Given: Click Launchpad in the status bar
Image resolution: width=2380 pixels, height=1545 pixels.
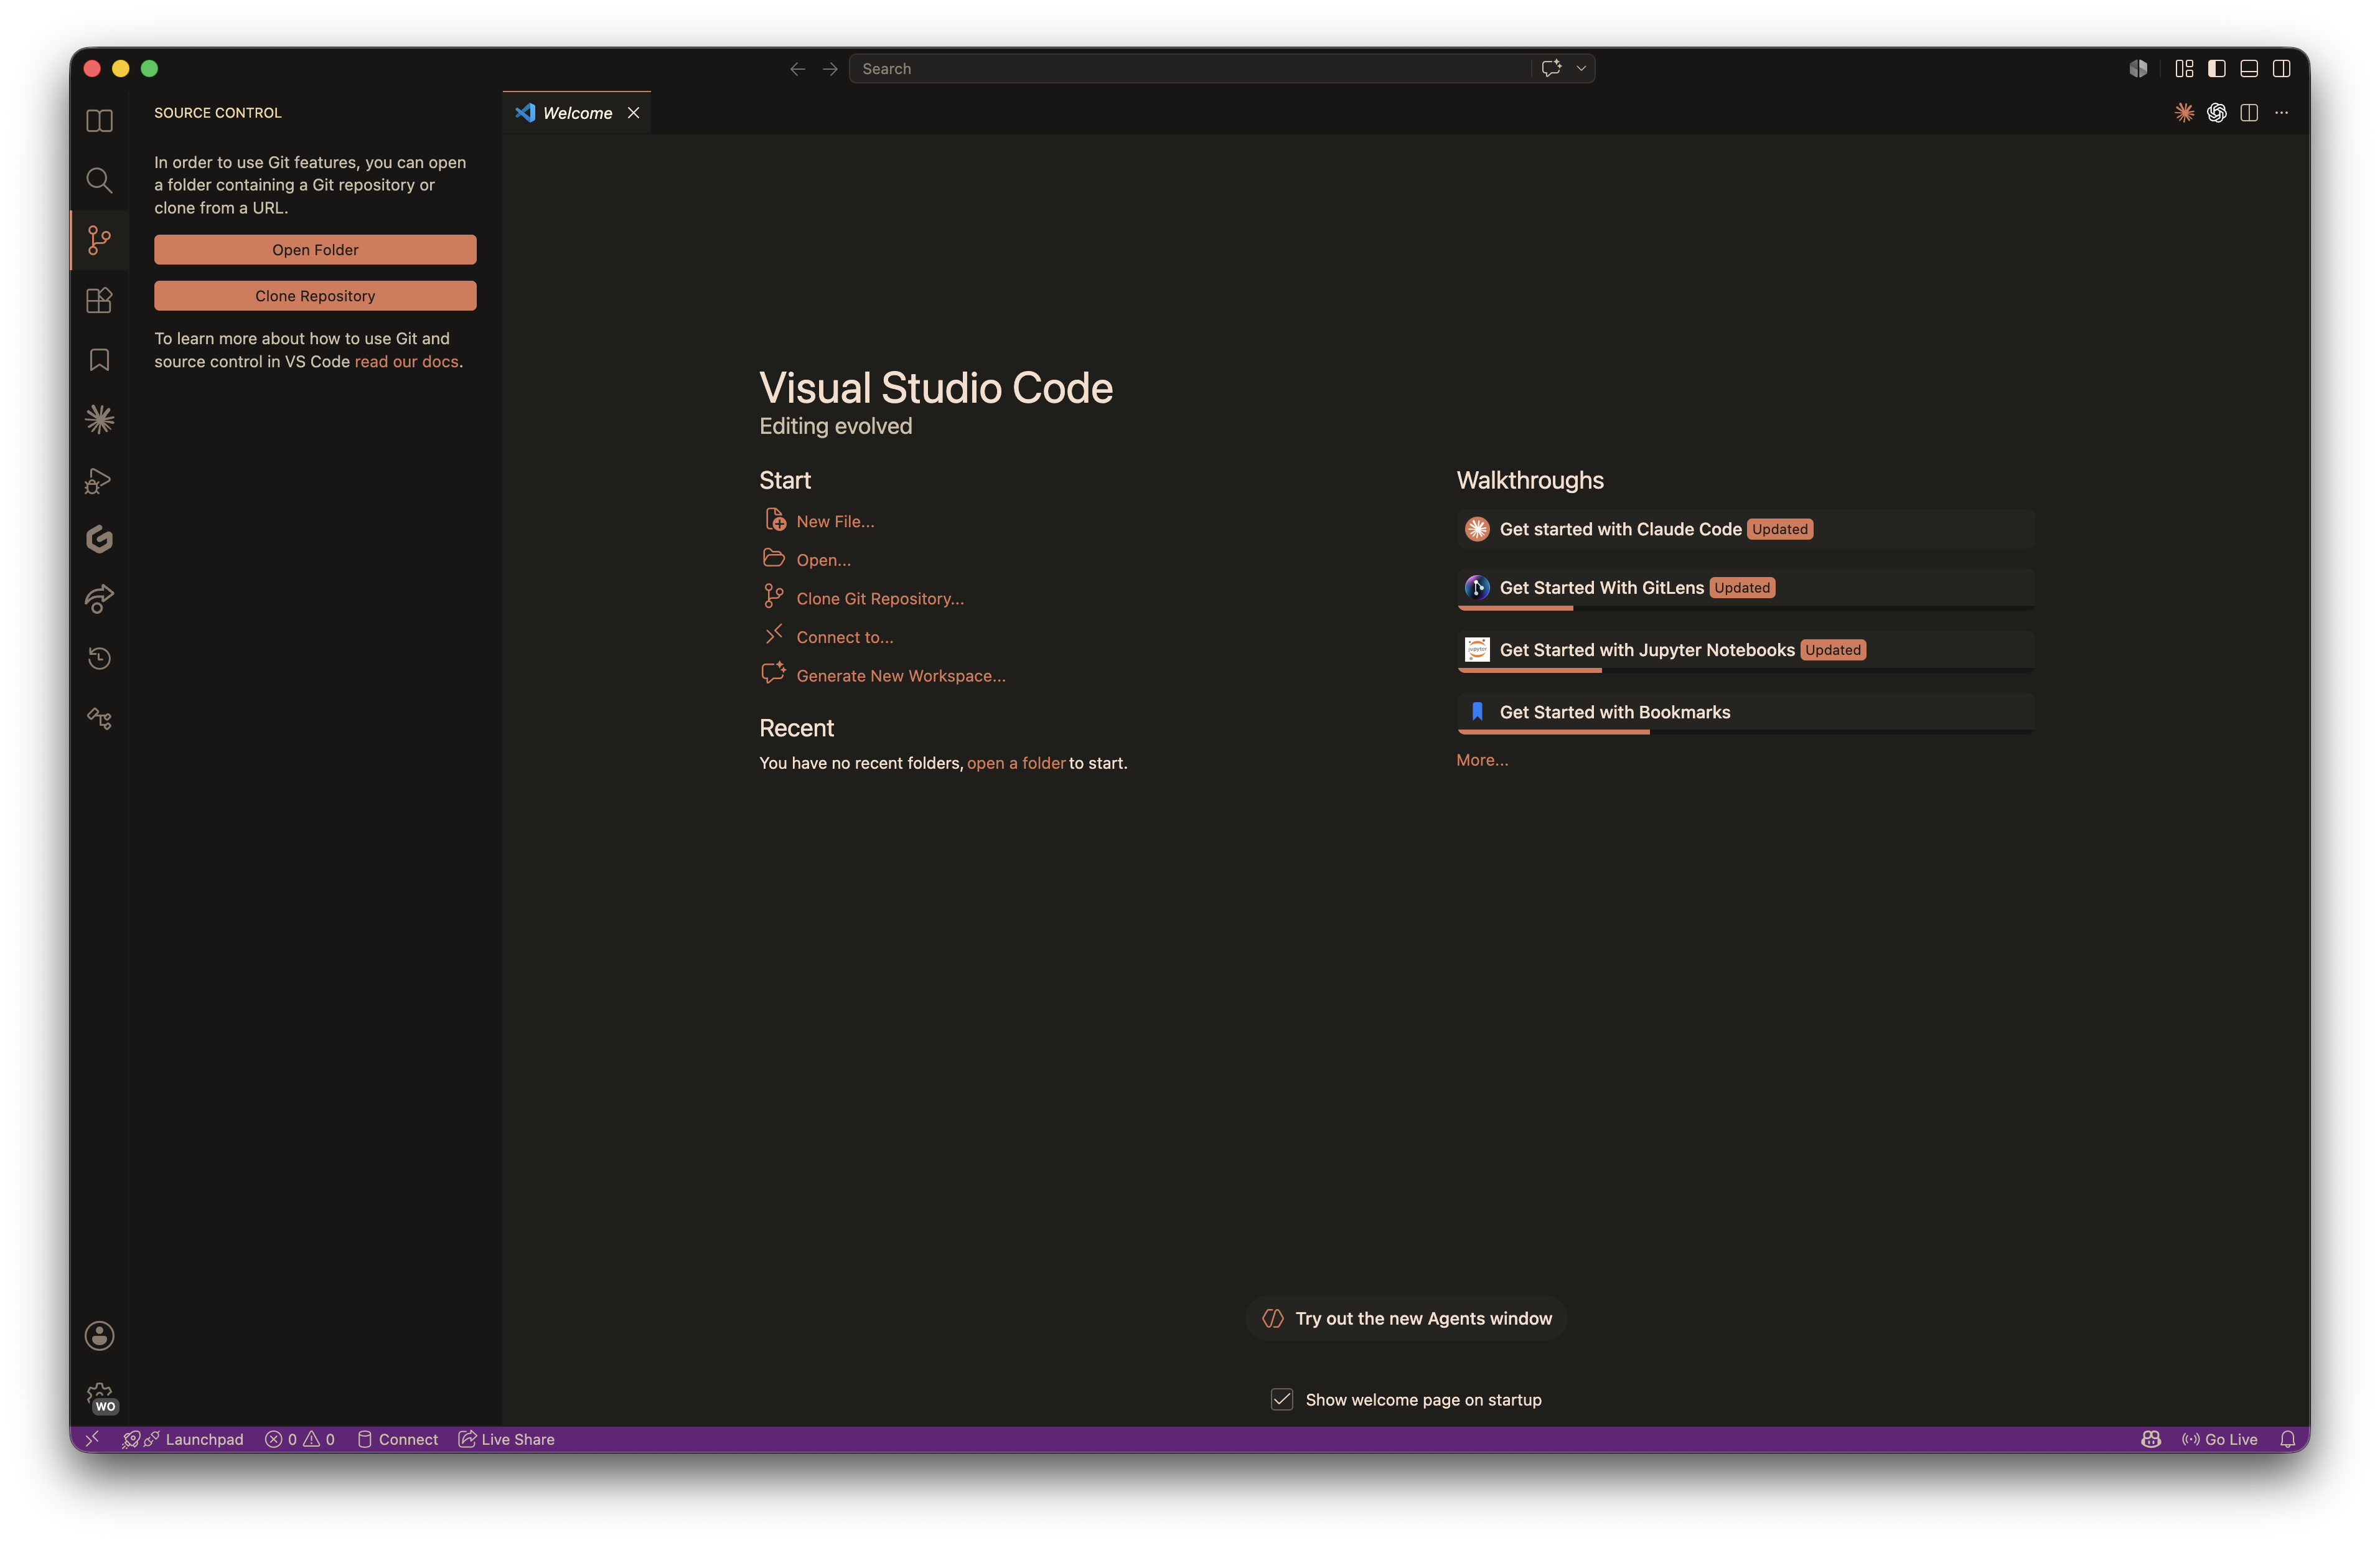Looking at the screenshot, I should [x=183, y=1439].
